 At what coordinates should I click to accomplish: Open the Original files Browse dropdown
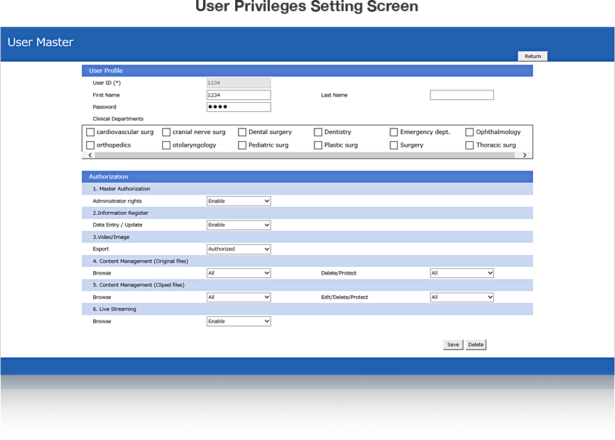click(239, 273)
